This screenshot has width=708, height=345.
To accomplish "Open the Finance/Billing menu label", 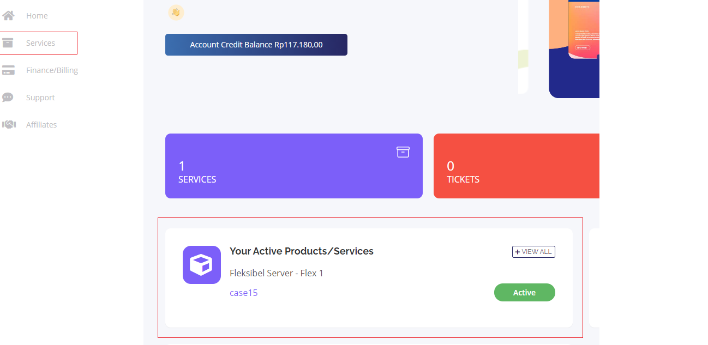I will (x=52, y=70).
